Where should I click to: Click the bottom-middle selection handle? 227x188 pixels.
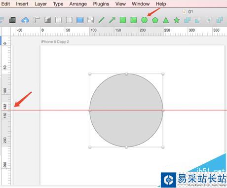point(126,147)
